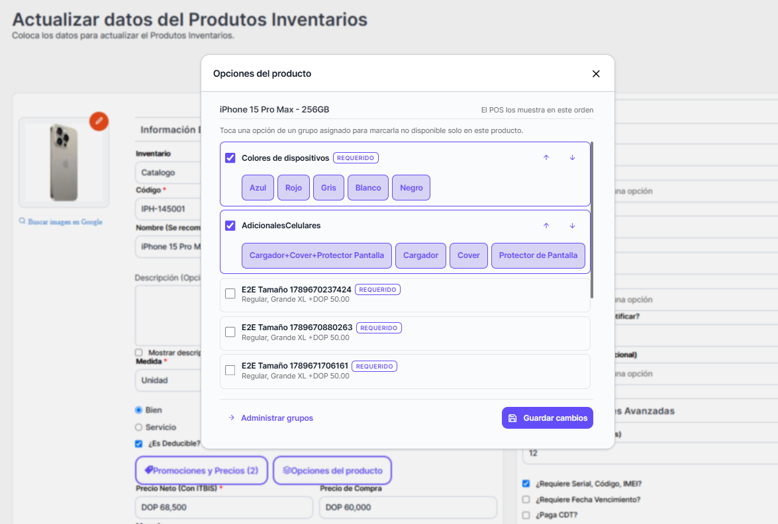Check E2E Tamaño 1789671706161 group
778x524 pixels.
230,371
